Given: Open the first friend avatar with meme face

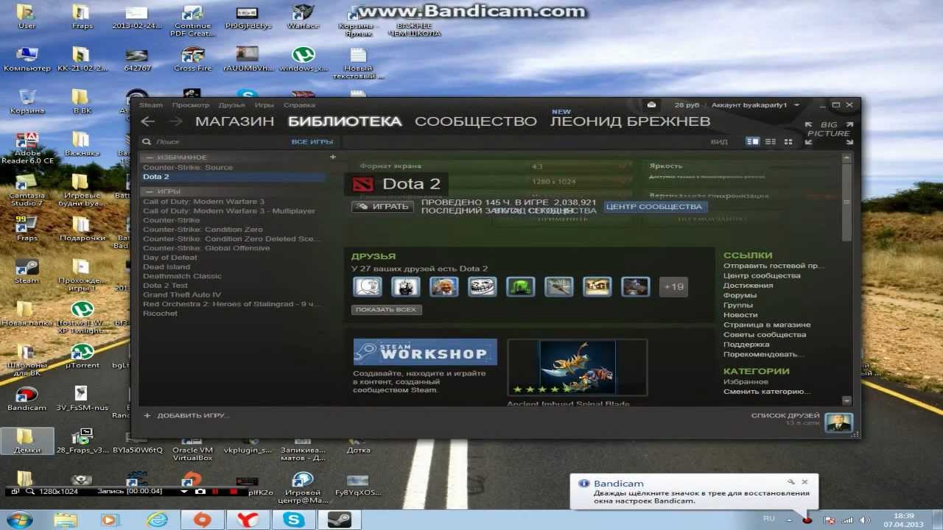Looking at the screenshot, I should tap(368, 287).
